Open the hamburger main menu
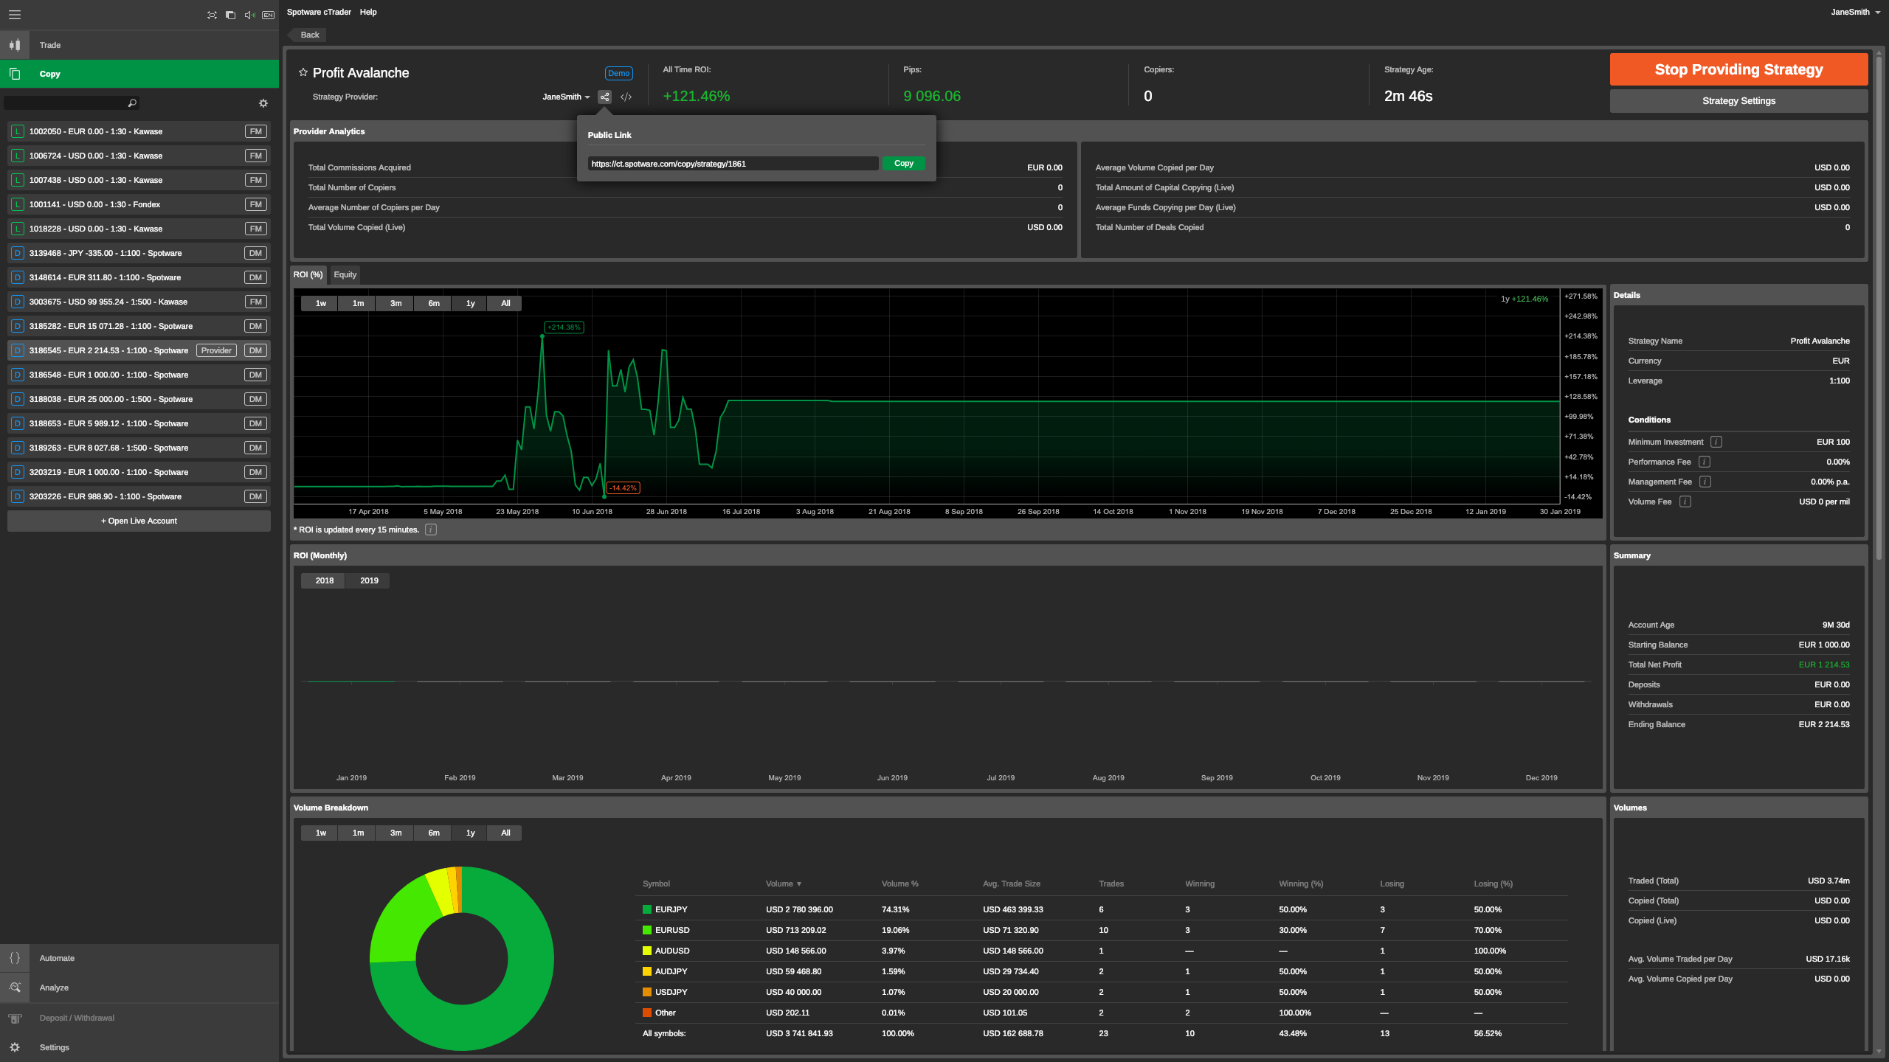The height and width of the screenshot is (1062, 1889). [14, 15]
